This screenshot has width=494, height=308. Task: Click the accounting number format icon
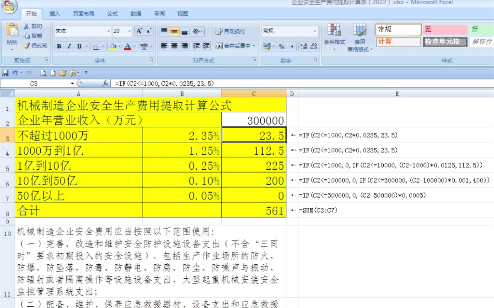pyautogui.click(x=267, y=46)
